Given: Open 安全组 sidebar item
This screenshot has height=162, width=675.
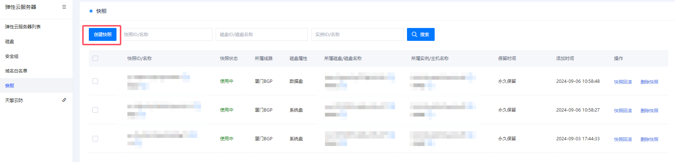Looking at the screenshot, I should [12, 56].
